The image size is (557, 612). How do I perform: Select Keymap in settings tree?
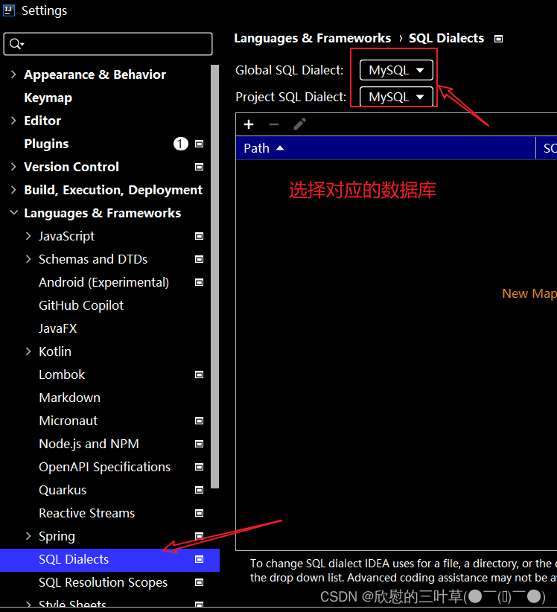[48, 98]
